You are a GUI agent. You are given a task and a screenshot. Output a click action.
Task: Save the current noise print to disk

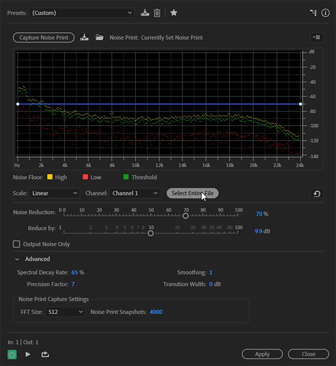[x=84, y=37]
